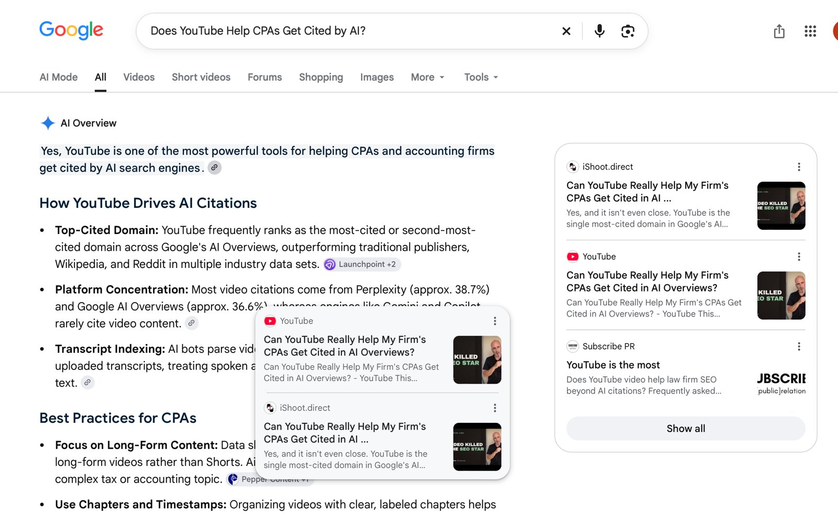The height and width of the screenshot is (514, 838).
Task: Expand the More search filters dropdown
Action: click(x=428, y=77)
